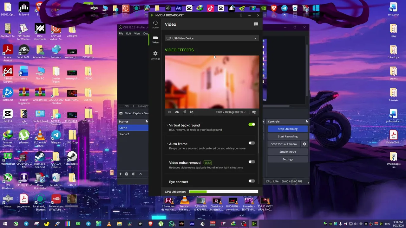Pop out the OBS Controls dock
Image resolution: width=406 pixels, height=228 pixels.
(307, 121)
